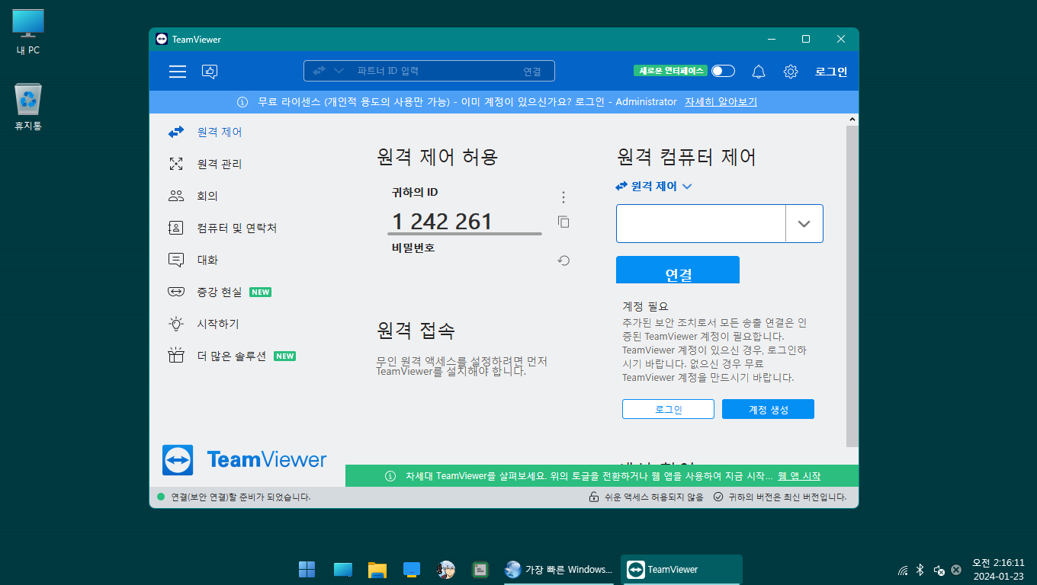Open notifications bell icon
This screenshot has height=585, width=1037.
(758, 72)
